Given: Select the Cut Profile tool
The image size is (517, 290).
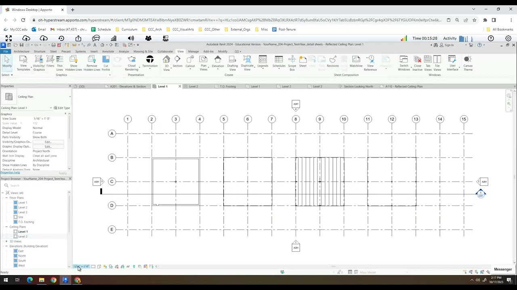Looking at the screenshot, I should [106, 63].
